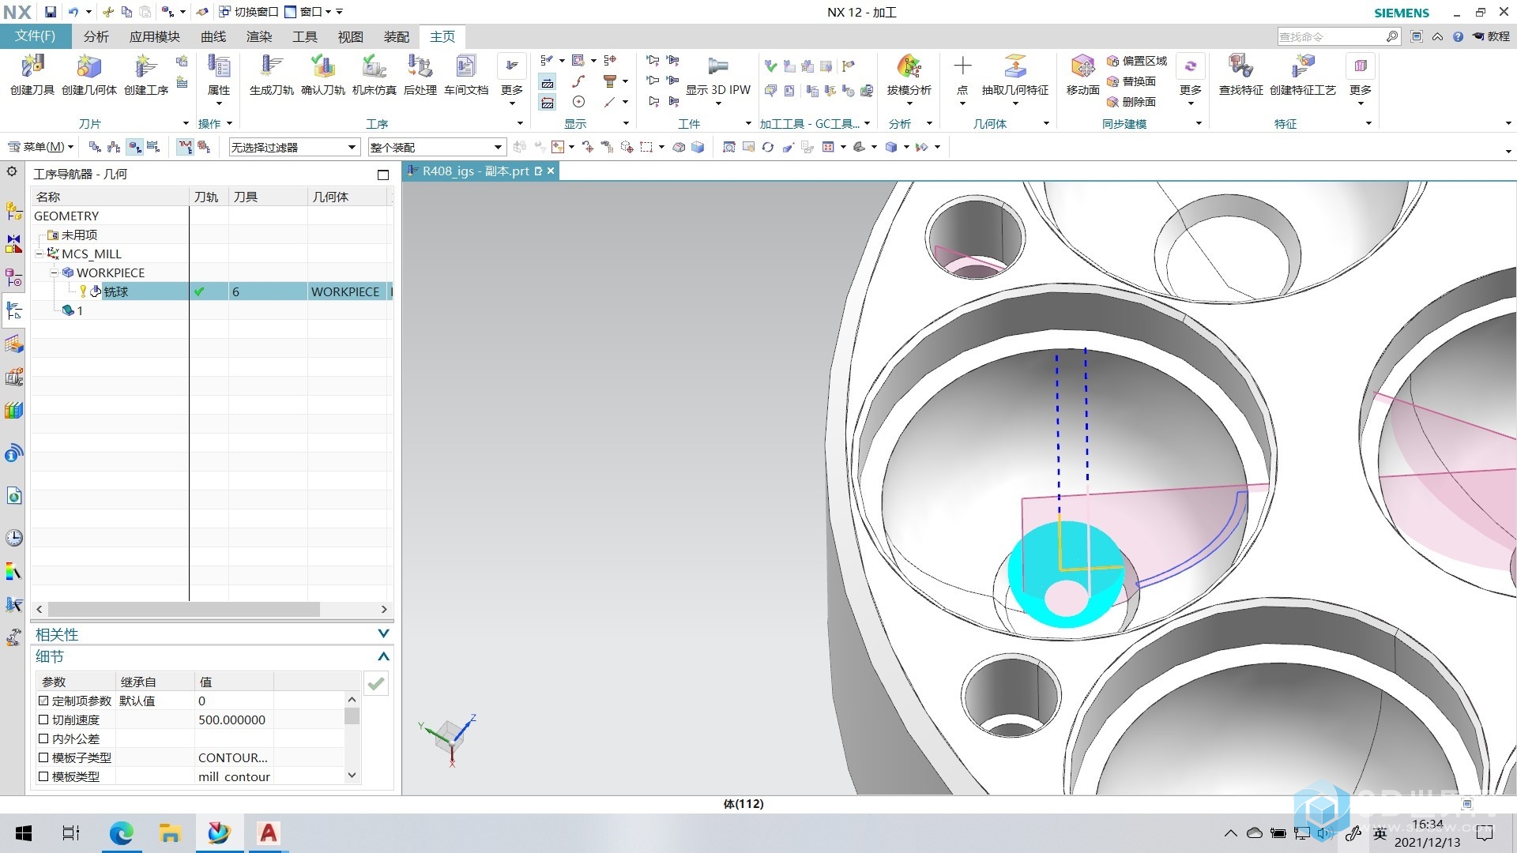The image size is (1517, 853).
Task: Maximize the 工序导航器 panel checkbox
Action: (383, 175)
